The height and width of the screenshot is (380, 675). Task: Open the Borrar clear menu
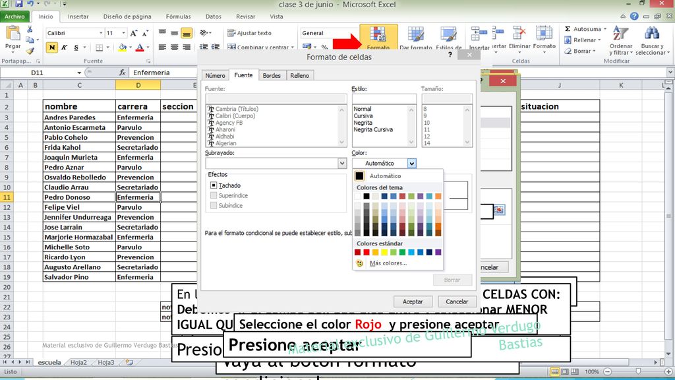point(579,51)
